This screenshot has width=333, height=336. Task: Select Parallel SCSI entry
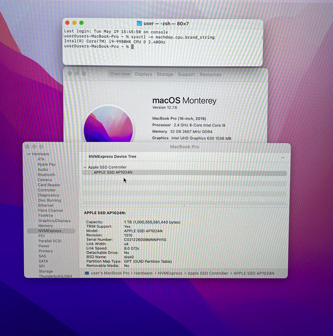point(50,241)
